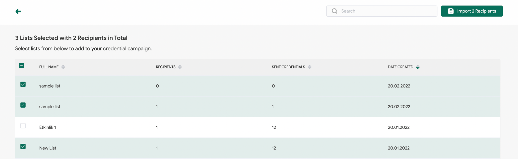Click the magnifier icon in search box
The width and height of the screenshot is (518, 159).
point(334,11)
